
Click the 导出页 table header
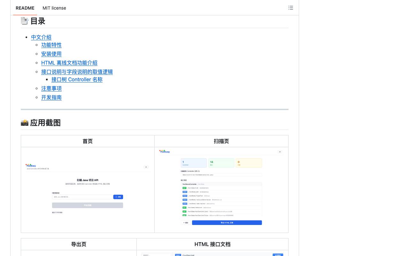click(x=79, y=244)
